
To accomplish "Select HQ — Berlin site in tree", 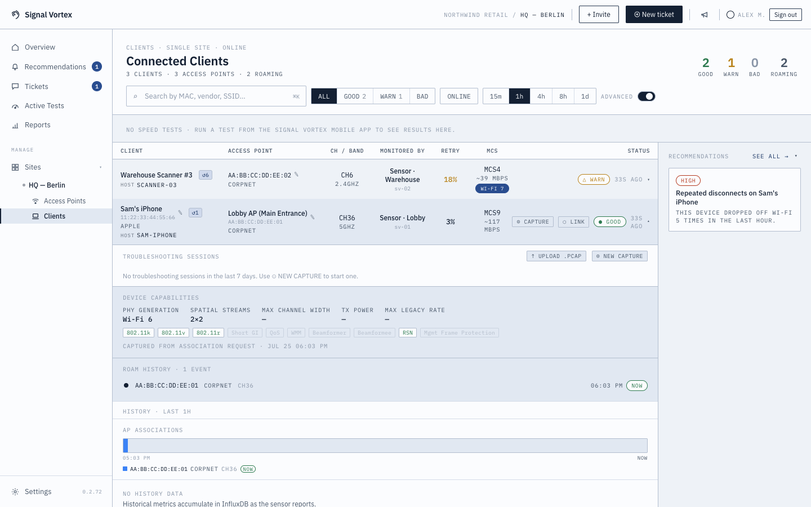I will coord(47,185).
